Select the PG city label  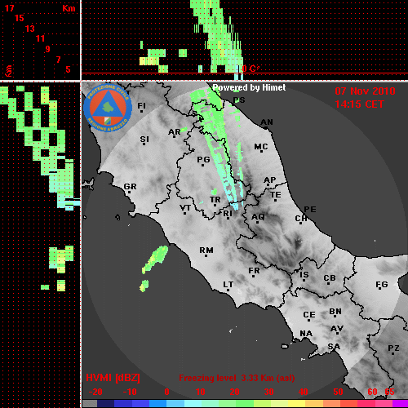(x=203, y=159)
